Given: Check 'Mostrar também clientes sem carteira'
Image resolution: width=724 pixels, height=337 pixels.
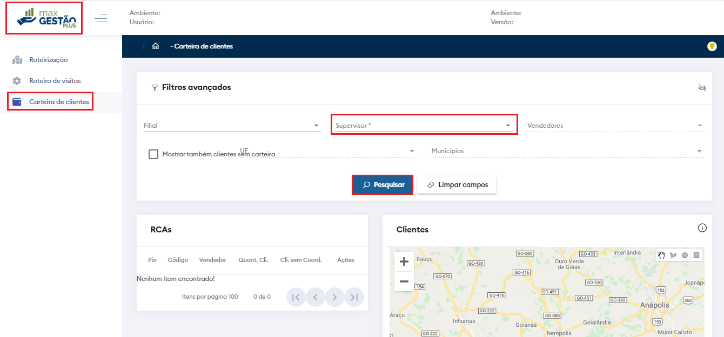Looking at the screenshot, I should click(153, 154).
